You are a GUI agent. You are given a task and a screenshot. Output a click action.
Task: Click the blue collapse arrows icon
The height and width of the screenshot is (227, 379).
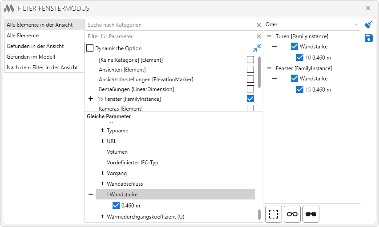pyautogui.click(x=257, y=48)
